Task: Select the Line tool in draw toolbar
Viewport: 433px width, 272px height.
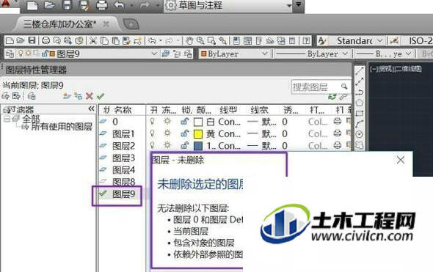Action: tap(360, 71)
